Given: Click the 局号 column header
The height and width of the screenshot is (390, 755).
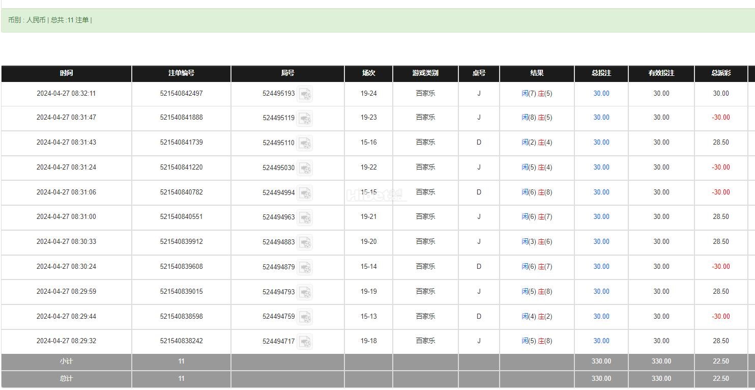Looking at the screenshot, I should pyautogui.click(x=287, y=73).
